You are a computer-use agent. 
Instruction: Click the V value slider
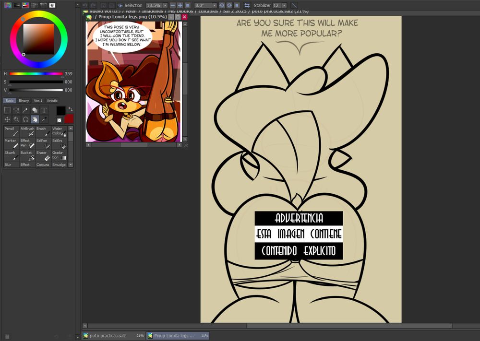click(x=36, y=90)
